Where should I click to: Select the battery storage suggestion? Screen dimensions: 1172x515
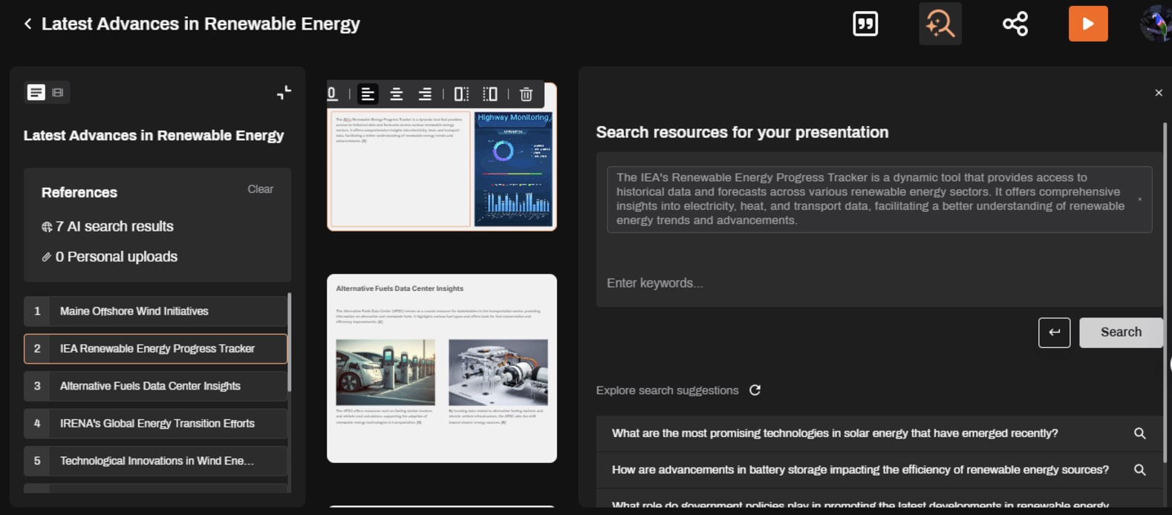[860, 470]
